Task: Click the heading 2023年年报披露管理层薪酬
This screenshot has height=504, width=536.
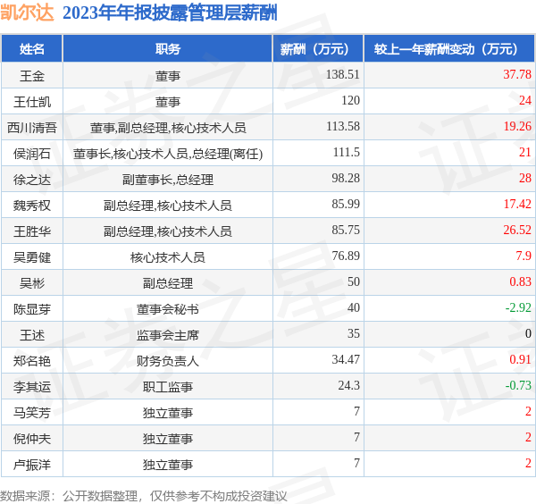Action: click(x=170, y=13)
